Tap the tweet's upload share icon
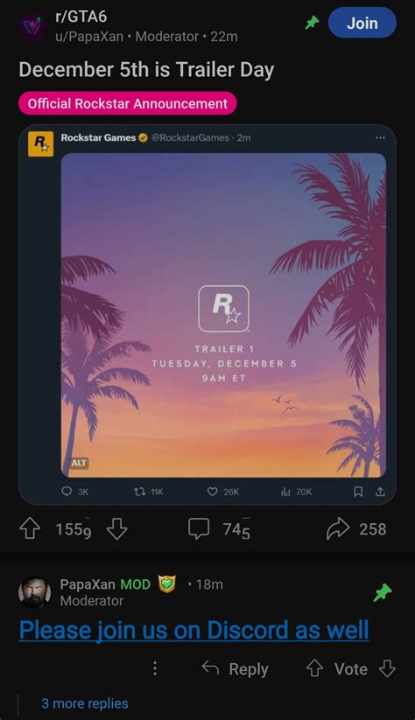 [x=380, y=492]
